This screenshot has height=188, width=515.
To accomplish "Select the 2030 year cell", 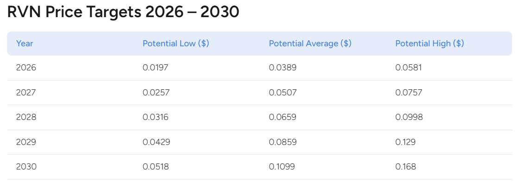I will point(26,167).
